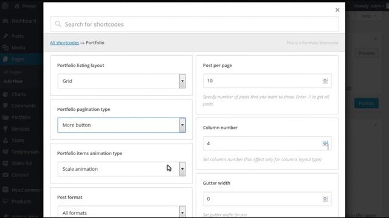The image size is (389, 218).
Task: Click Add New under Pages
Action: [x=13, y=81]
